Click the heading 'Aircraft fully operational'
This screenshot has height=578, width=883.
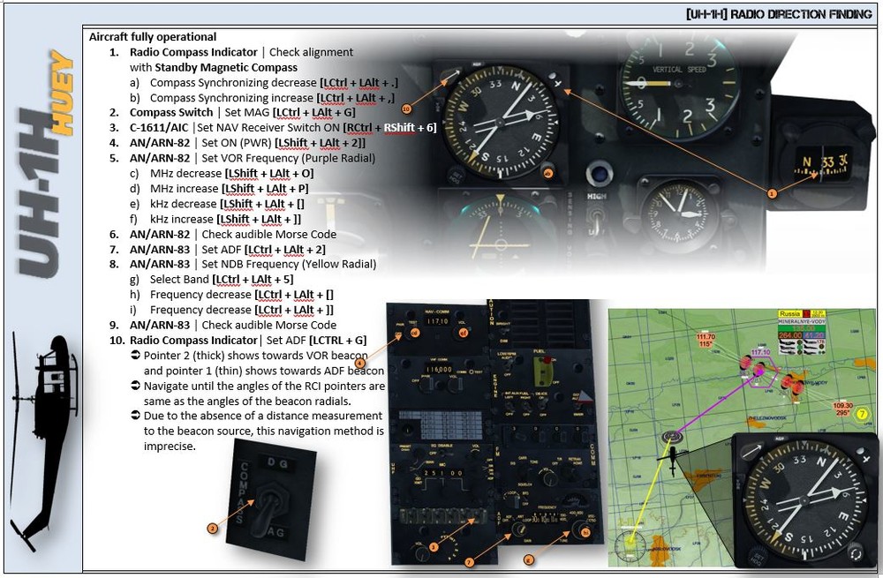[153, 36]
